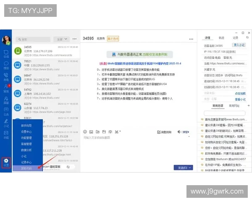Click the chat message input area
This screenshot has width=252, height=202.
[138, 150]
